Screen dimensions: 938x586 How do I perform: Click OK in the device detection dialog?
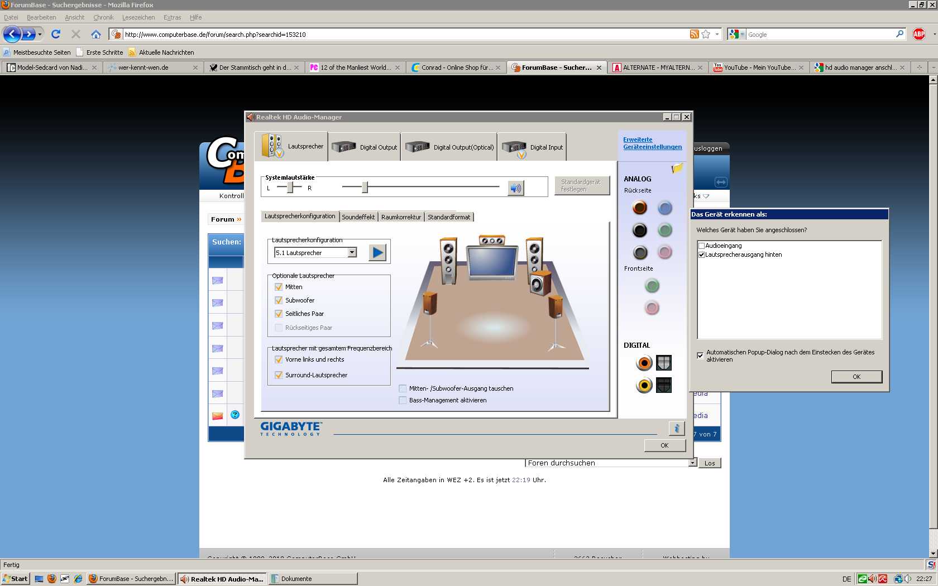(x=856, y=377)
